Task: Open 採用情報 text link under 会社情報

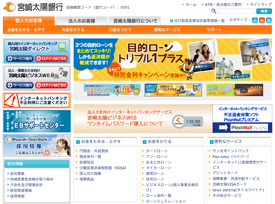Action: pos(17,196)
